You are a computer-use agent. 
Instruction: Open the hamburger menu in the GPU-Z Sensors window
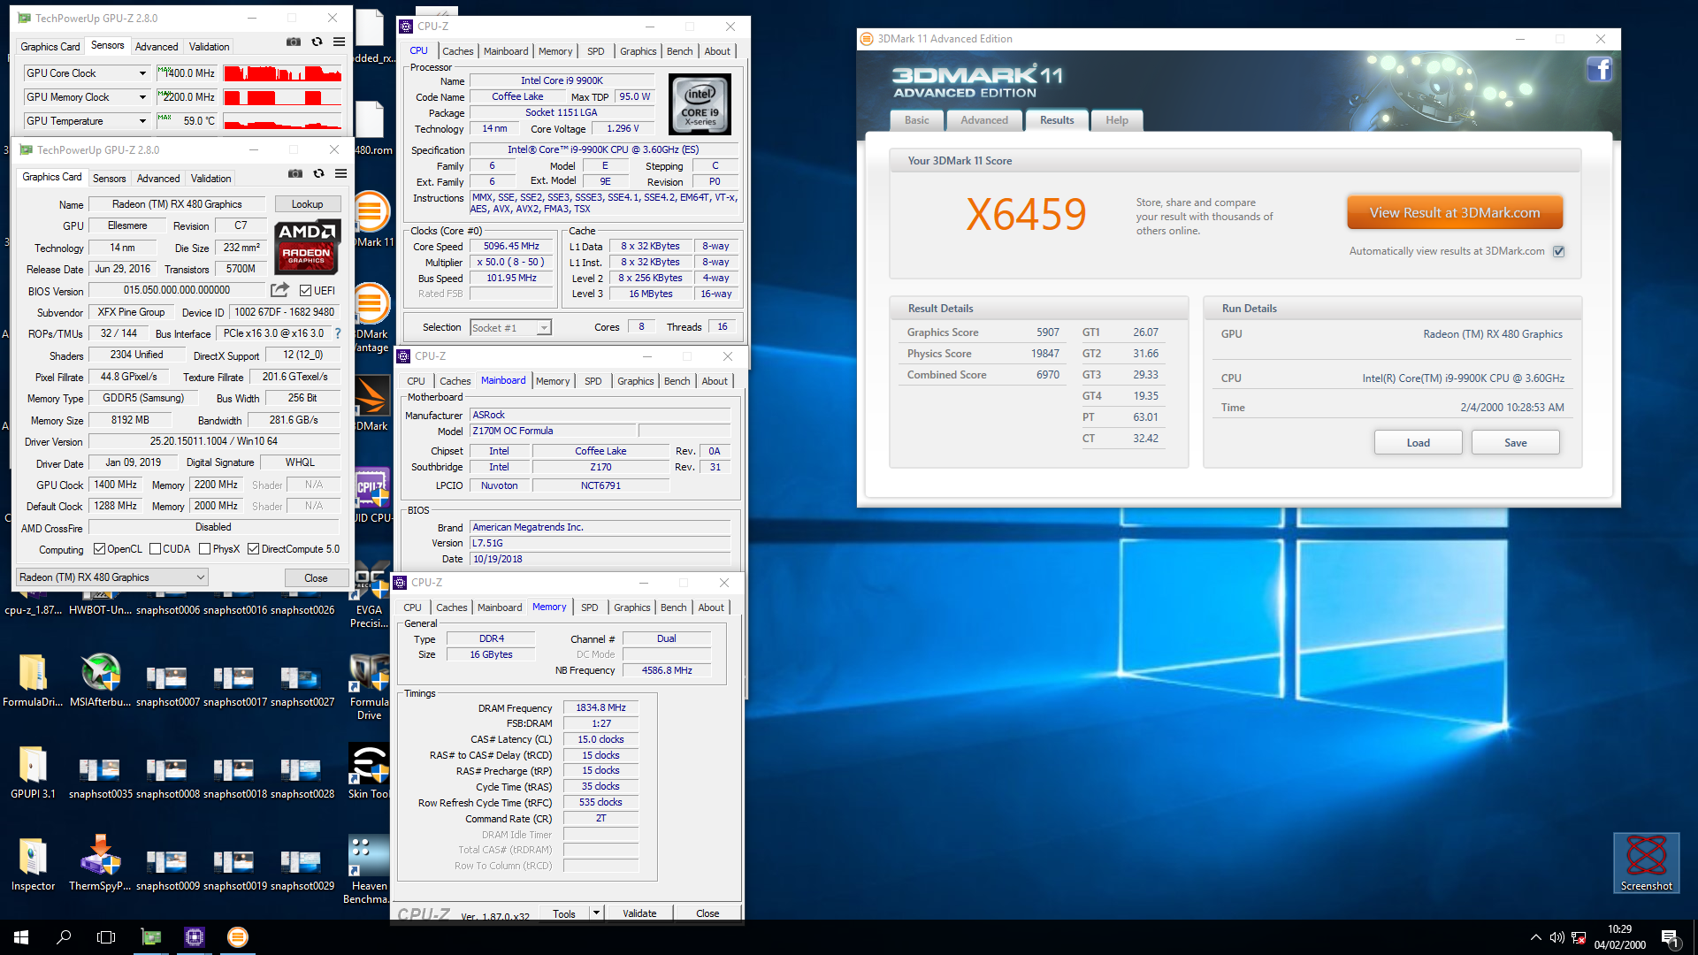point(339,42)
